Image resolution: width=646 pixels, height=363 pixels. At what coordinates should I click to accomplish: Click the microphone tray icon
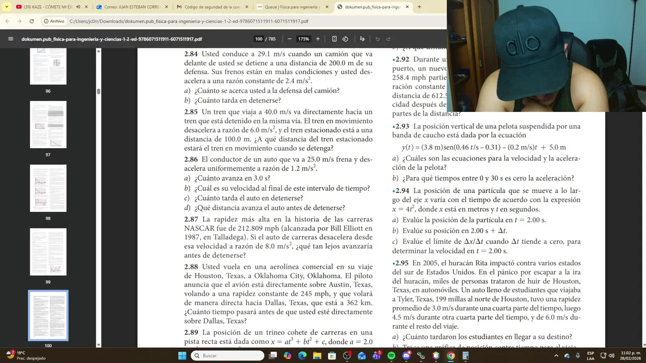click(578, 355)
